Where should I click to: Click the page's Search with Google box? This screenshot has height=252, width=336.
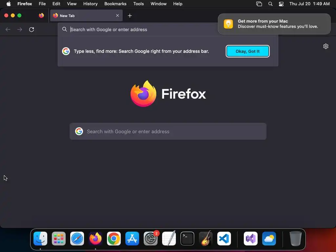click(168, 131)
